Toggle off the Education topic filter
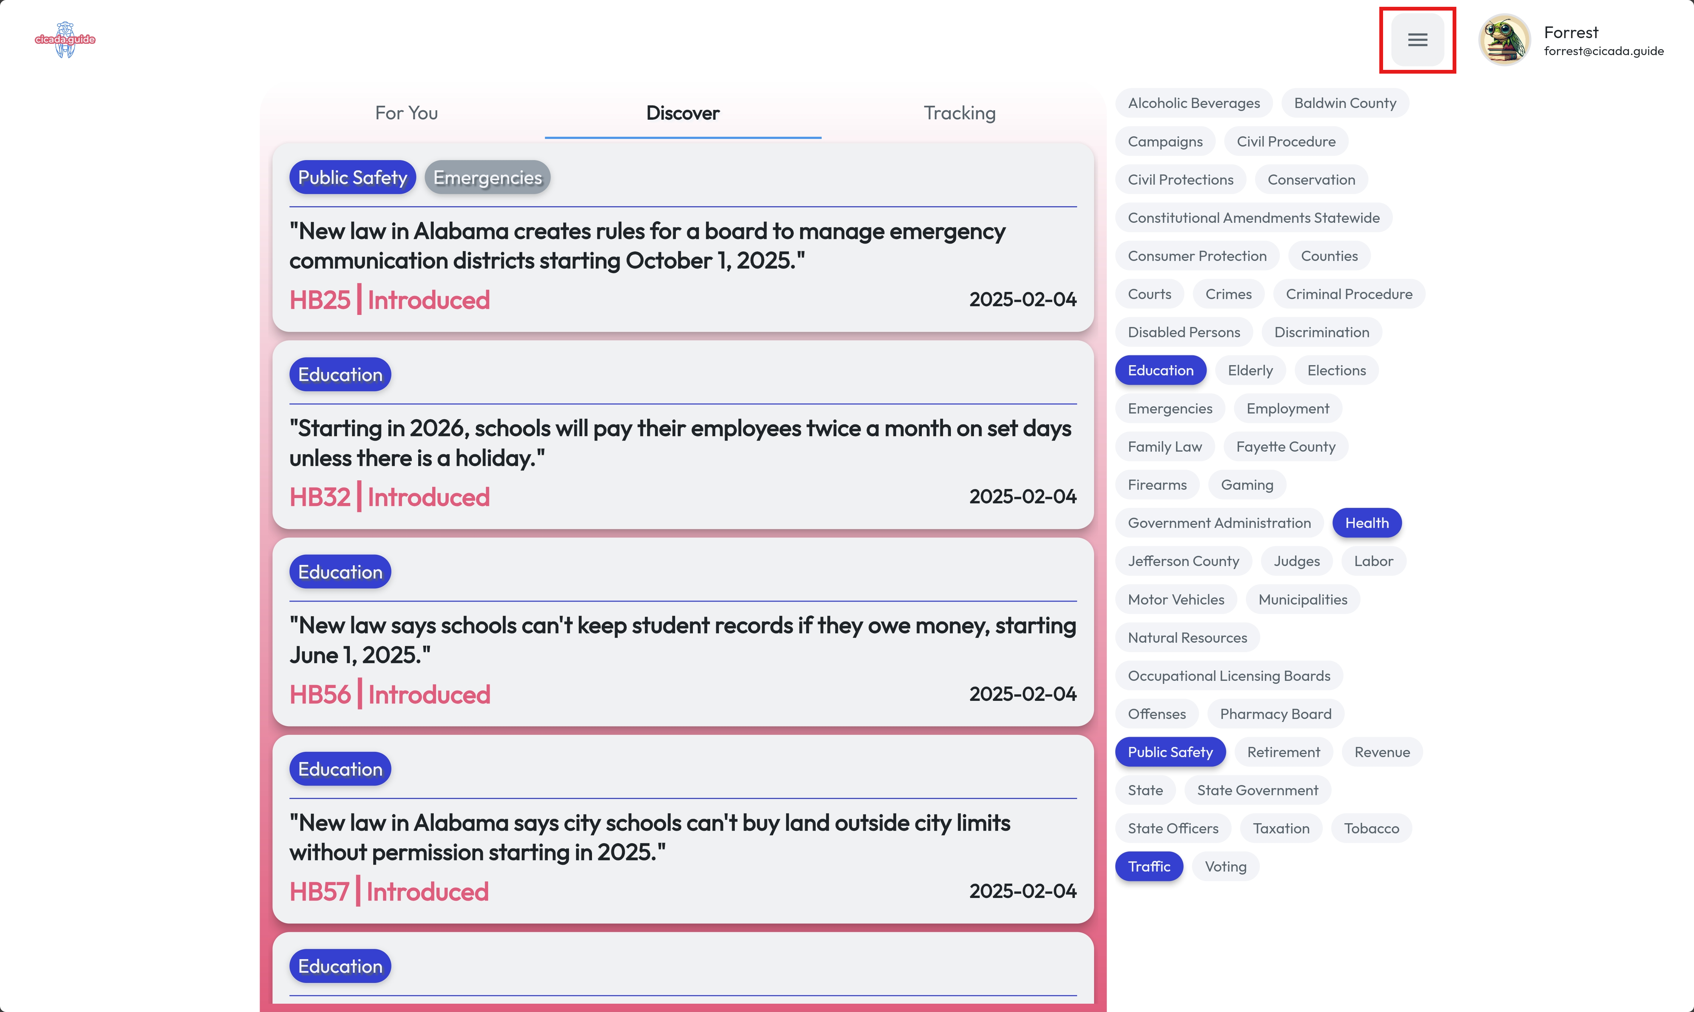 pos(1160,370)
